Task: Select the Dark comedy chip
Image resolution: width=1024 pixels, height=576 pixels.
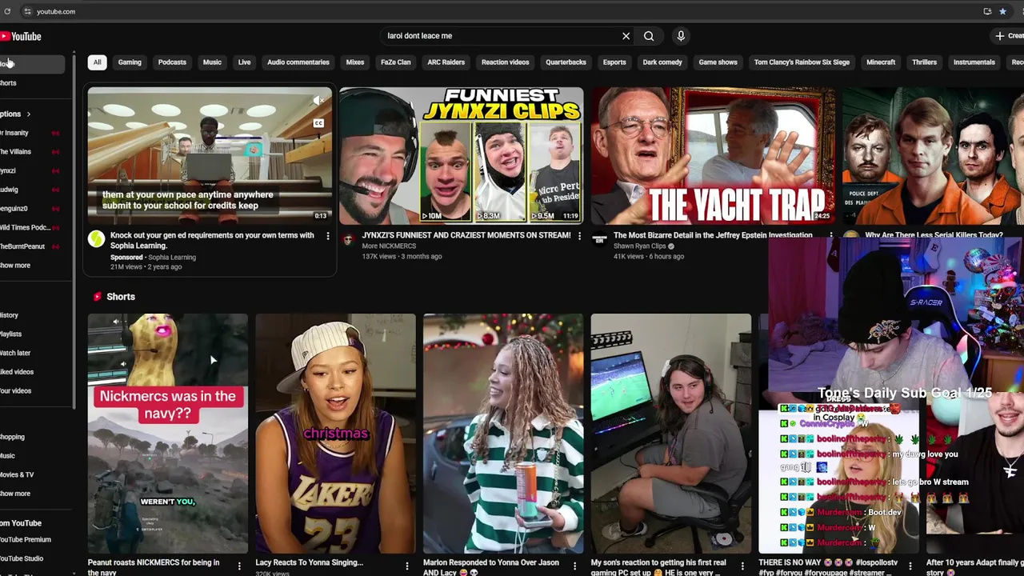Action: pos(662,62)
